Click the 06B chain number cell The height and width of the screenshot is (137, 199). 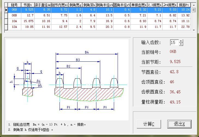[x=14, y=10]
